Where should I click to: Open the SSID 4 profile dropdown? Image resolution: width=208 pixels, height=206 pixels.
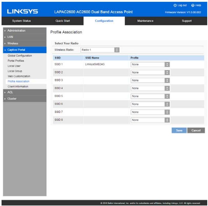150,88
